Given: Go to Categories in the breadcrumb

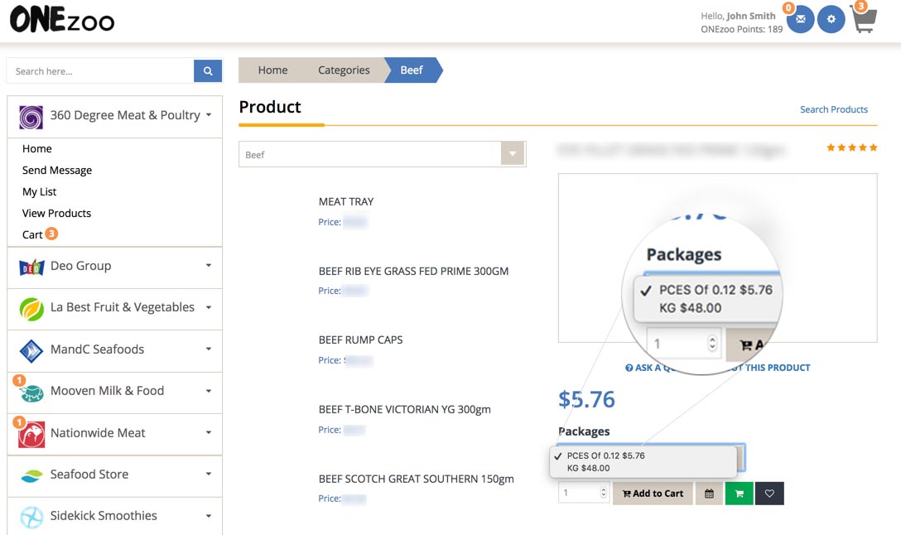Looking at the screenshot, I should pos(344,70).
